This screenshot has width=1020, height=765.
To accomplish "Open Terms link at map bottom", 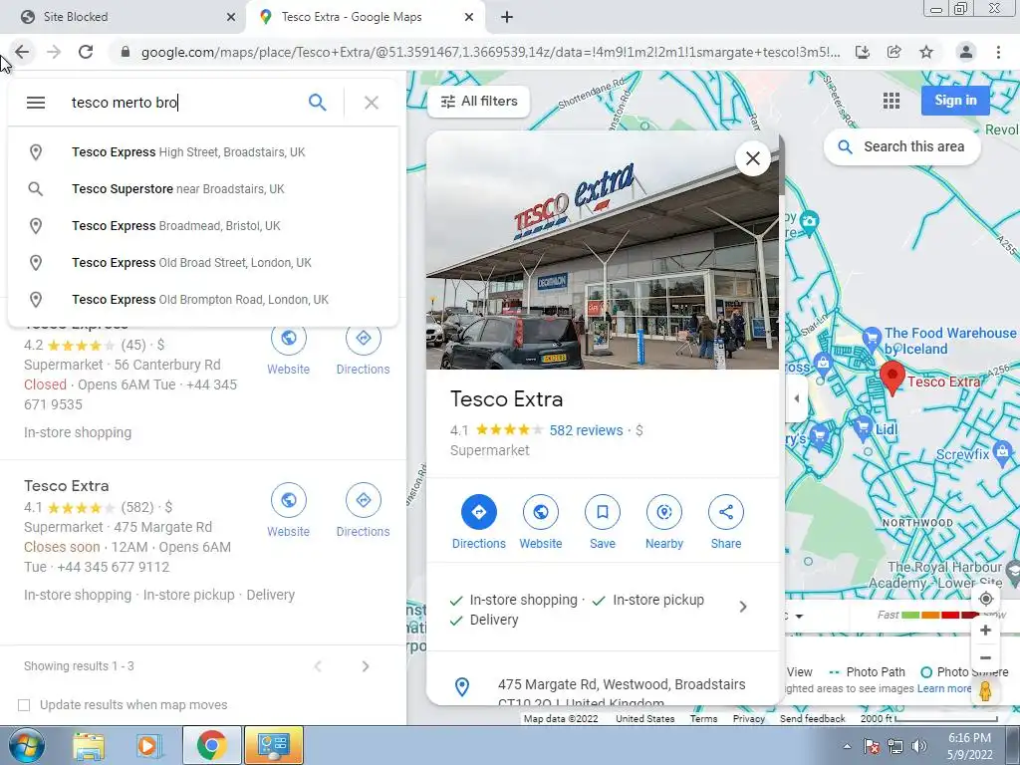I will [704, 719].
